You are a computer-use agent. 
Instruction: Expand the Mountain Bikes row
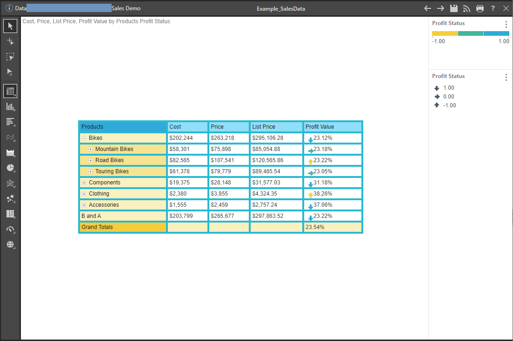point(90,149)
